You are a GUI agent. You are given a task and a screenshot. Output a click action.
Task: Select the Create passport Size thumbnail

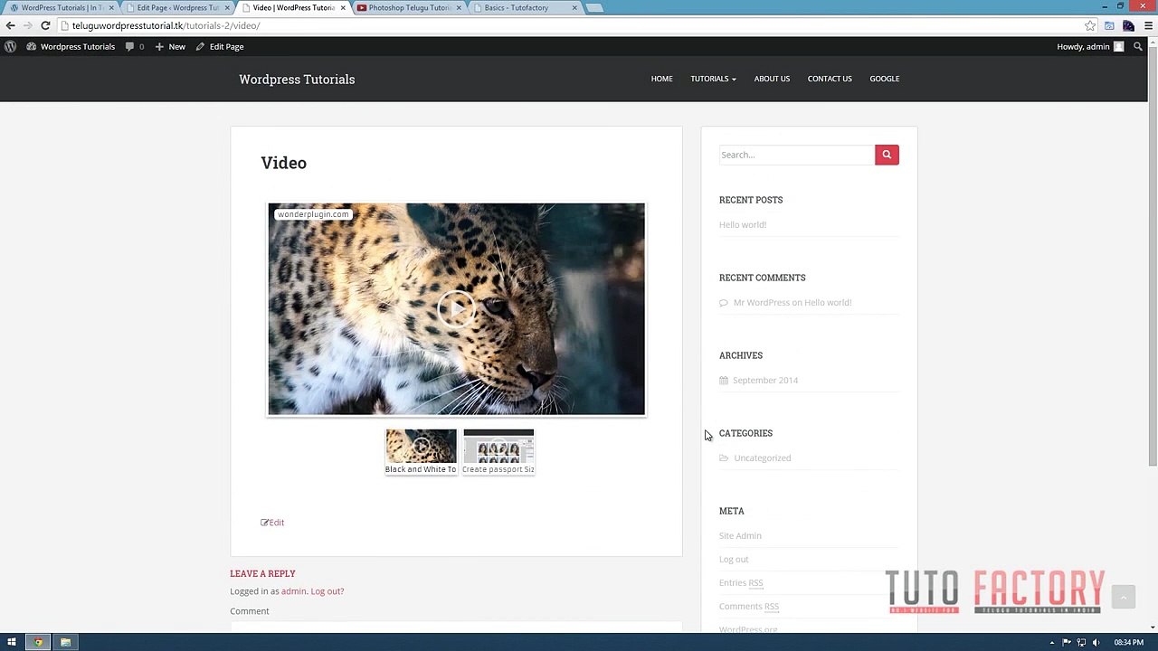point(498,451)
